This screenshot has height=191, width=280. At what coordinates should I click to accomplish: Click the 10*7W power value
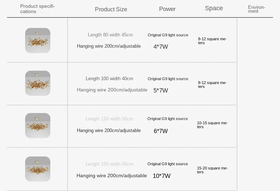click(162, 176)
